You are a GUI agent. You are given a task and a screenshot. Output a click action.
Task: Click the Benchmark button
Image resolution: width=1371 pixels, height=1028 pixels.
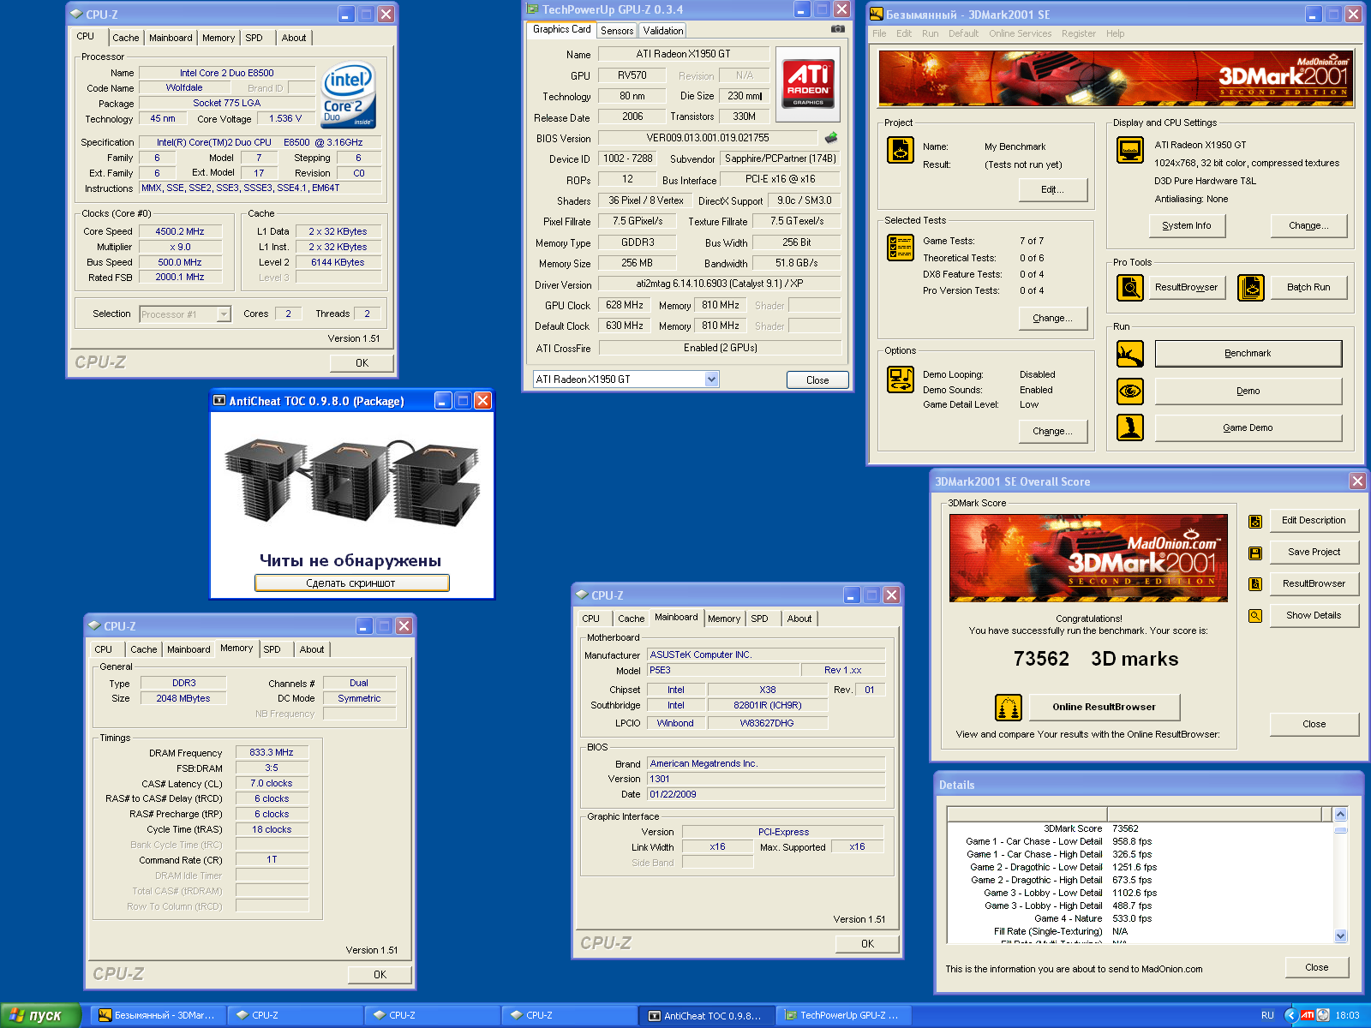coord(1248,353)
